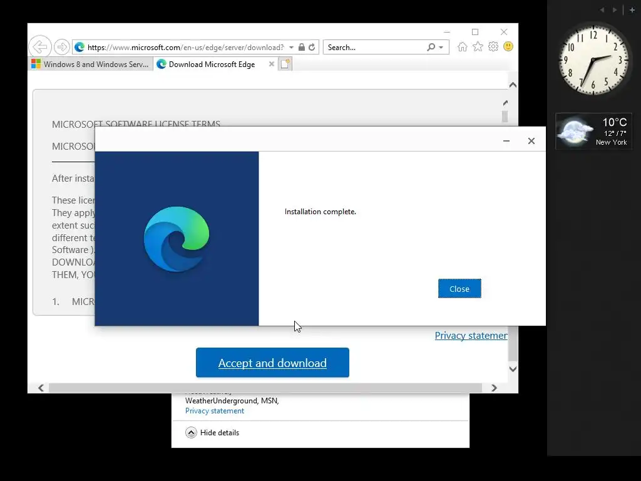641x481 pixels.
Task: Click the analog clock gadget
Action: (x=593, y=59)
